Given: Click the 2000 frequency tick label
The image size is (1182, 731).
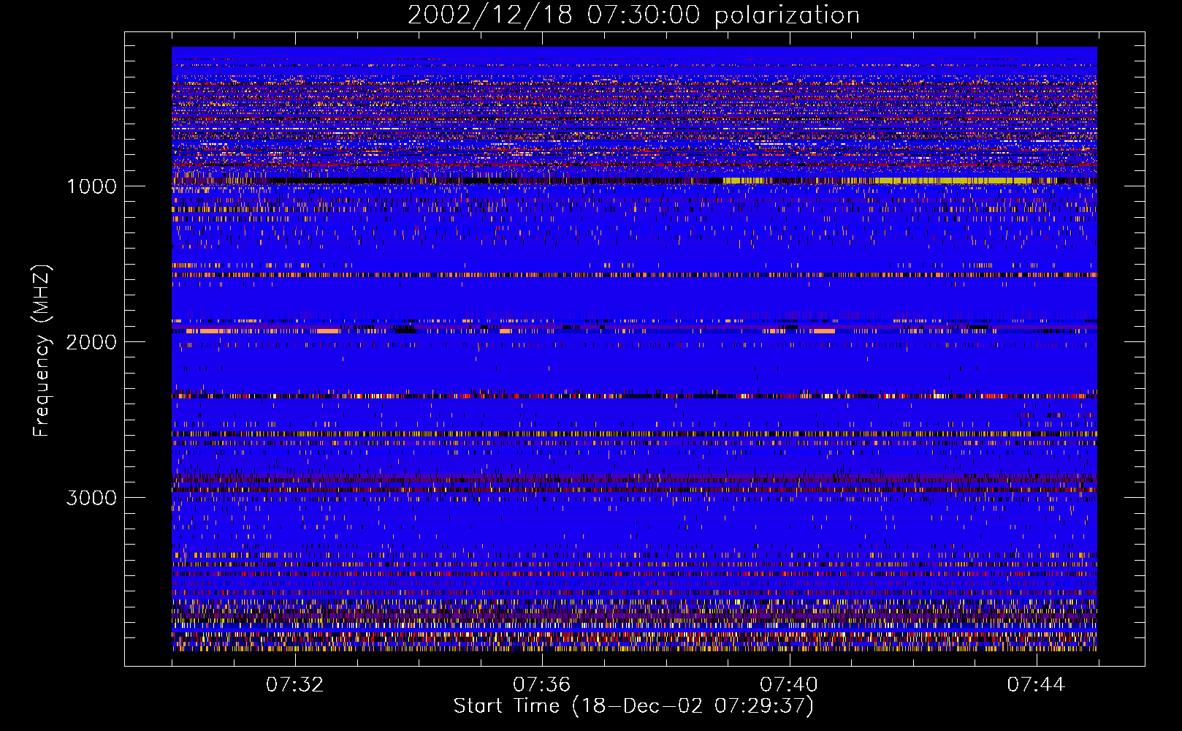Looking at the screenshot, I should pos(91,342).
